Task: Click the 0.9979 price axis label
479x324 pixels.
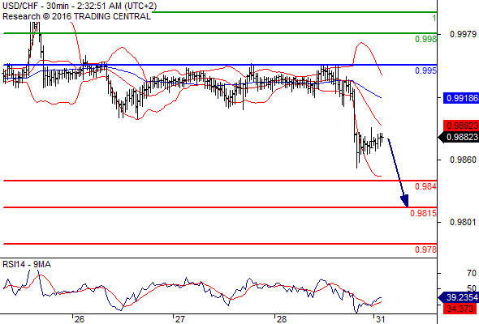Action: click(x=463, y=34)
